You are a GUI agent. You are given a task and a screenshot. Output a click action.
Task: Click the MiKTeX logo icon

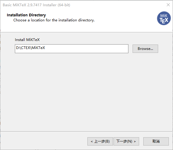pyautogui.click(x=164, y=18)
